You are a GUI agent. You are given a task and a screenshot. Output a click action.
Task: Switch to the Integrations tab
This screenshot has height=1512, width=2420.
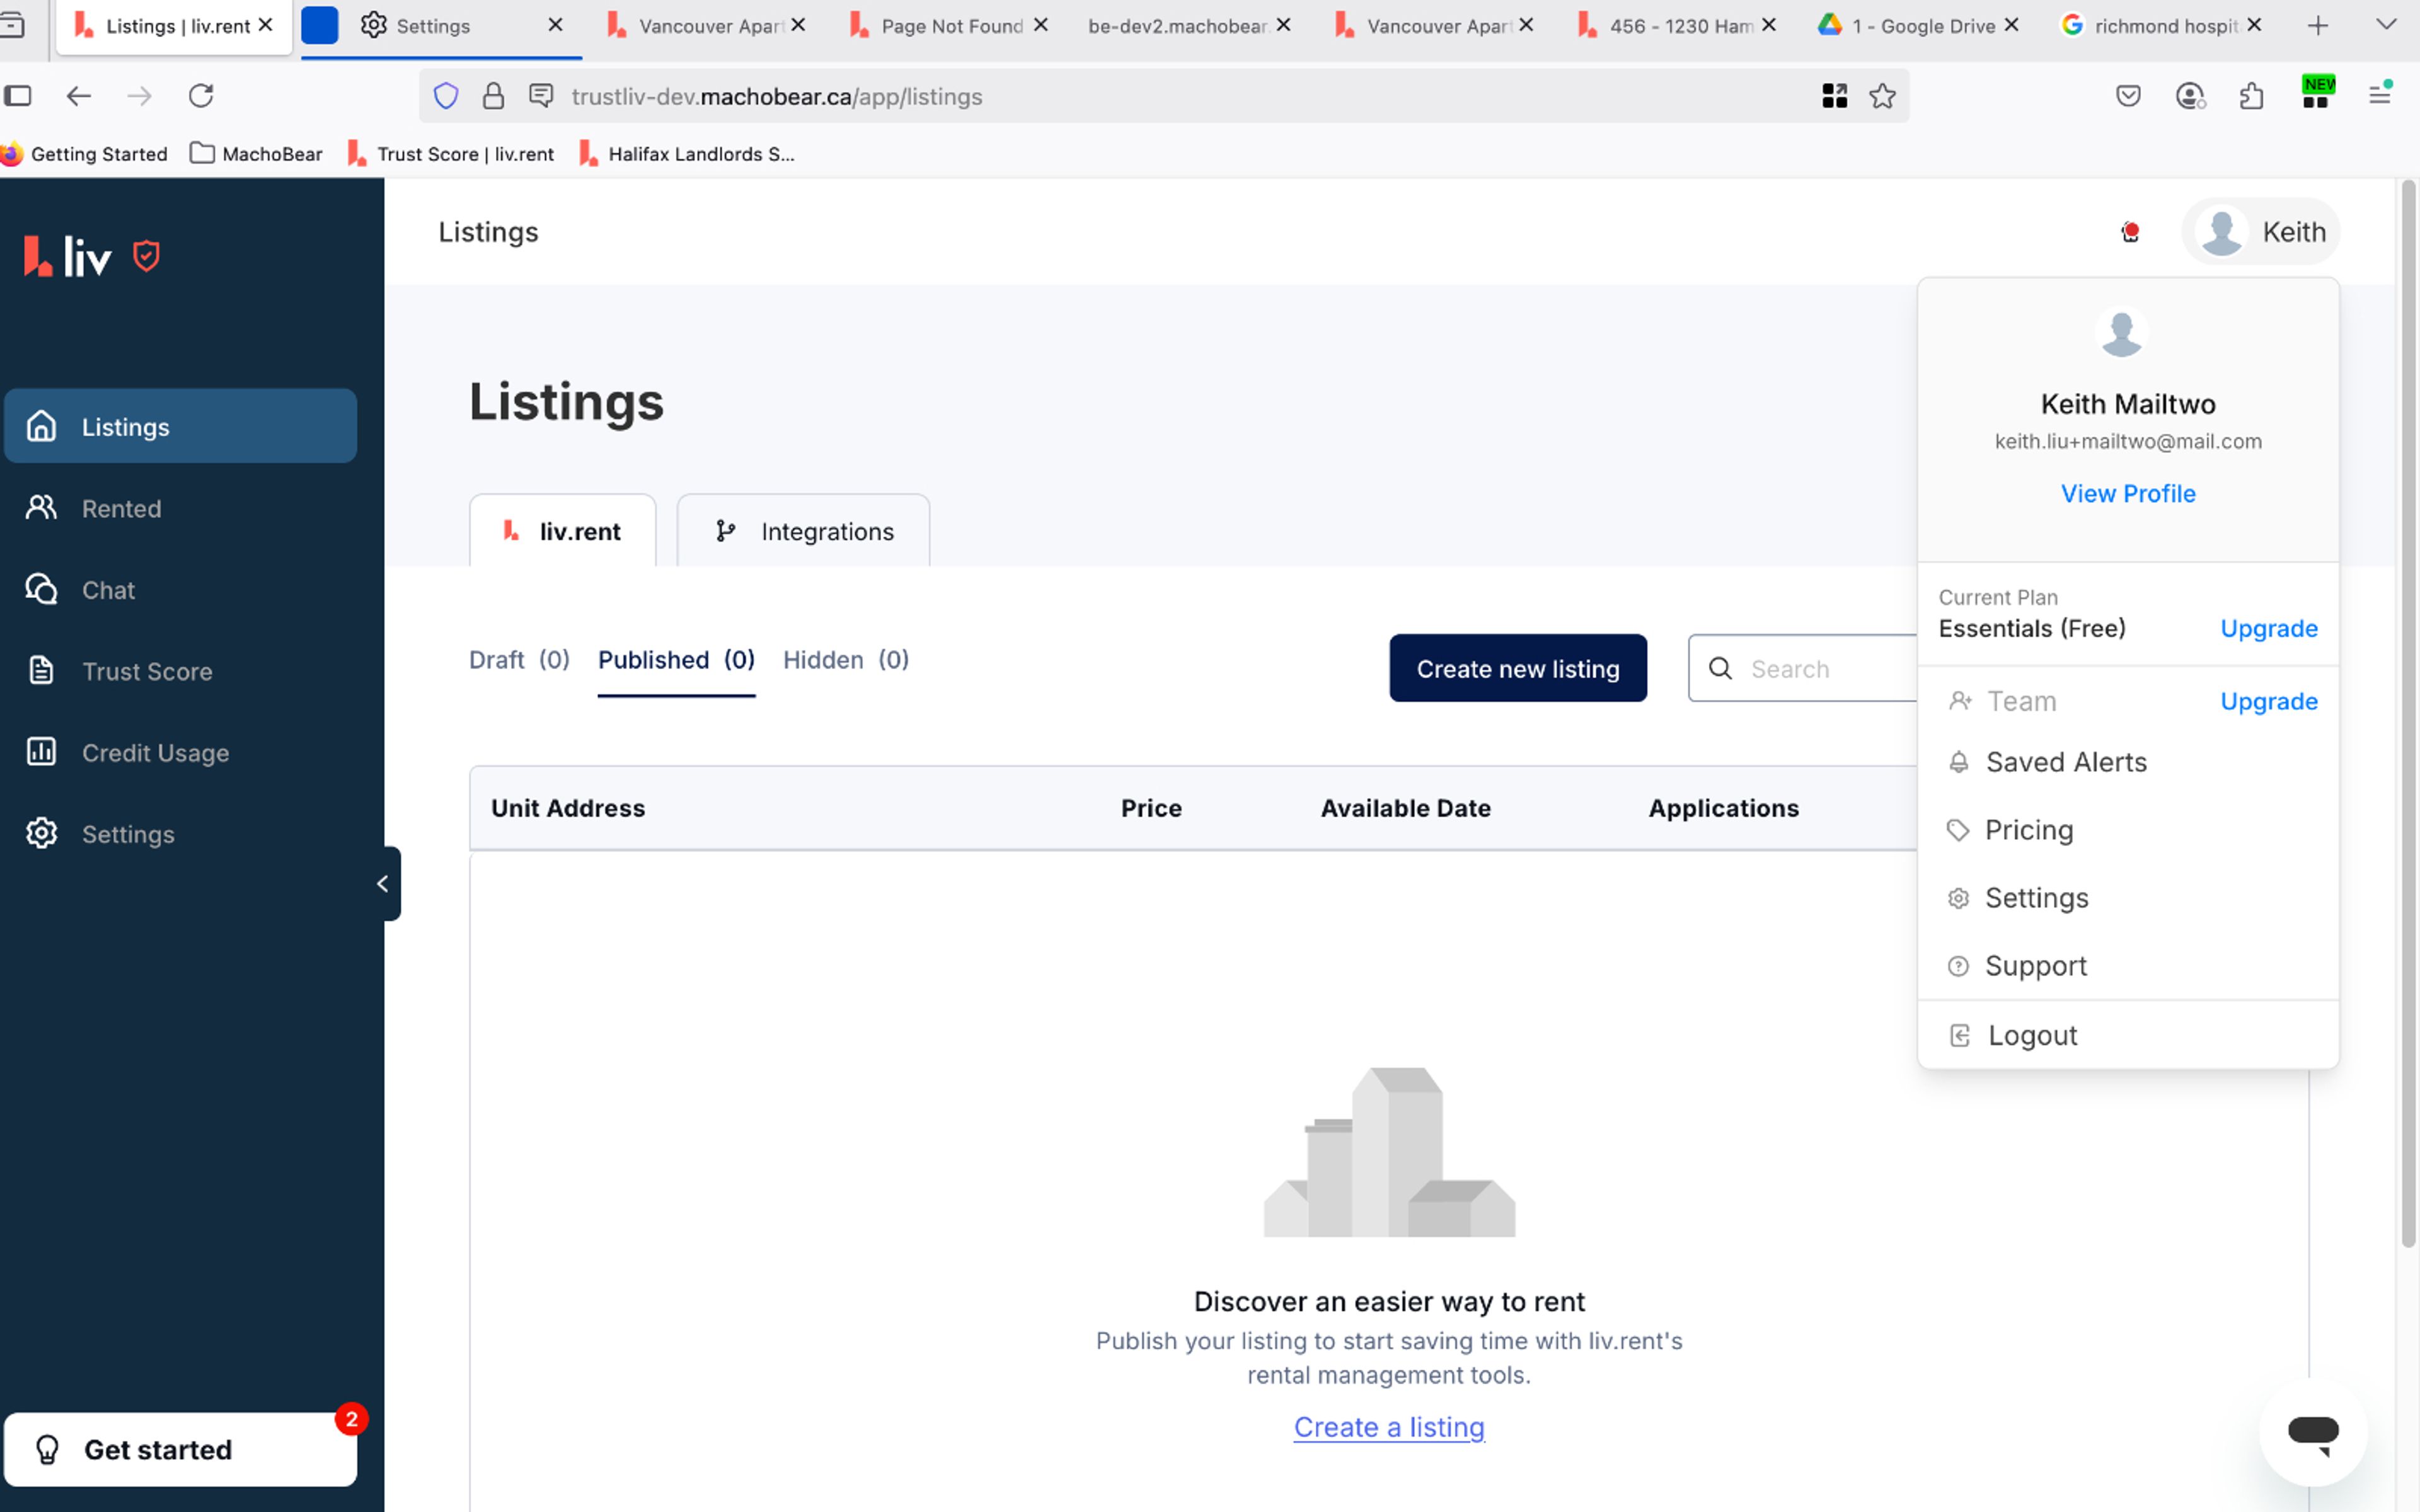pos(803,531)
